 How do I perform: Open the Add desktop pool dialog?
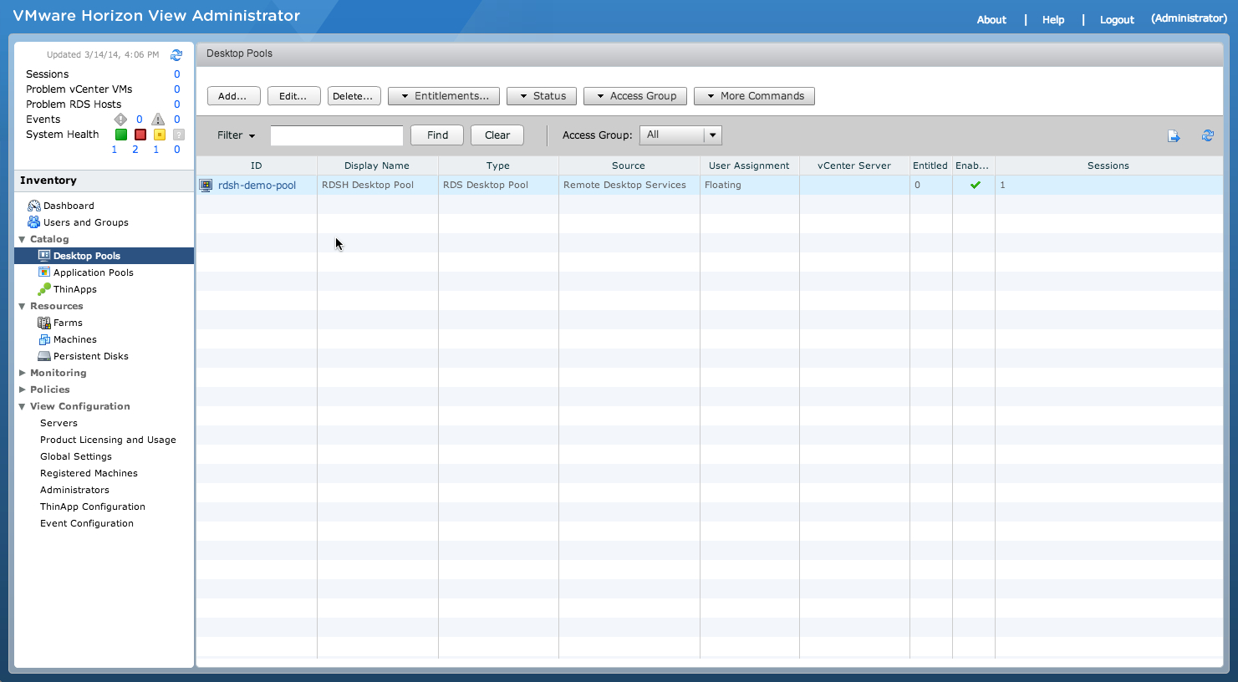[233, 95]
